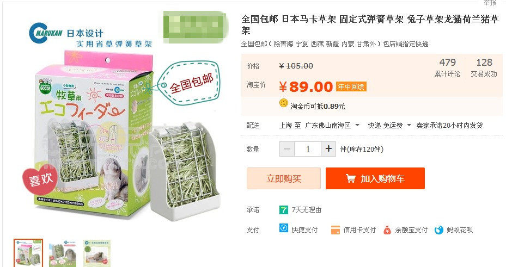Increase quantity with the plus button
Viewport: 506px width, 267px height.
point(328,149)
